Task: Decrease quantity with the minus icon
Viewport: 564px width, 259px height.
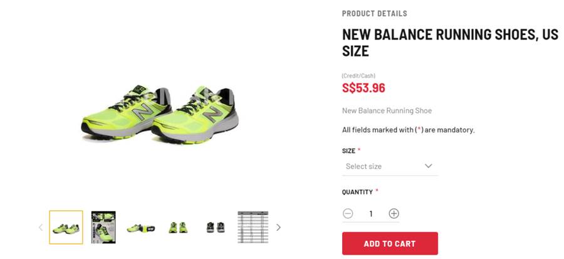Action: tap(348, 214)
